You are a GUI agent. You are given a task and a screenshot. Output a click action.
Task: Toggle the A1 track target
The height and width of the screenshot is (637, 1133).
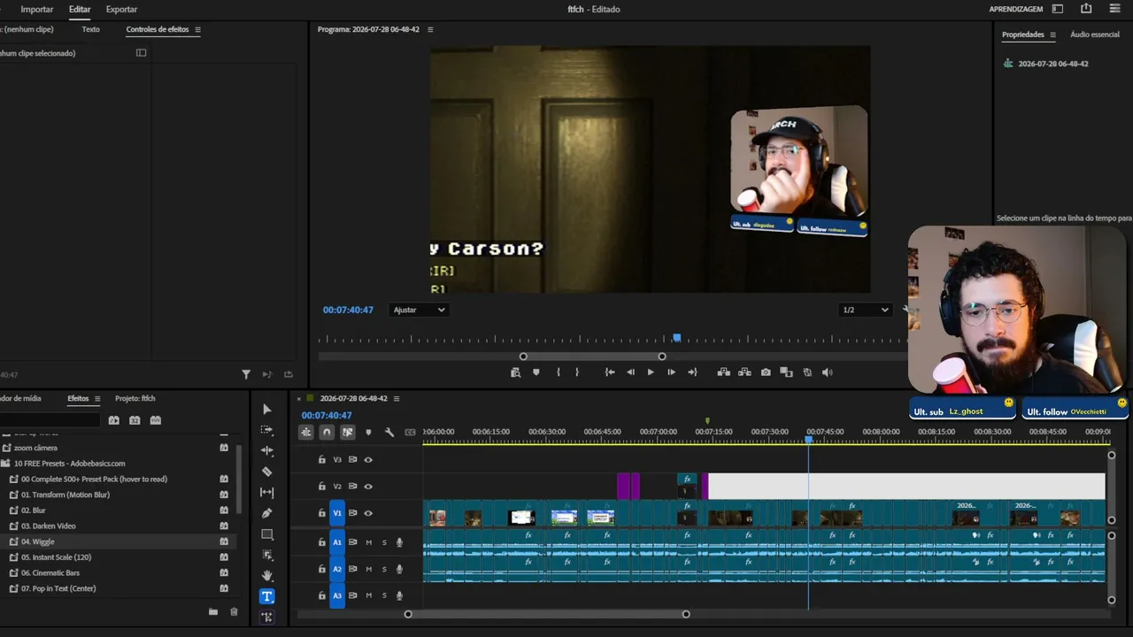(337, 542)
